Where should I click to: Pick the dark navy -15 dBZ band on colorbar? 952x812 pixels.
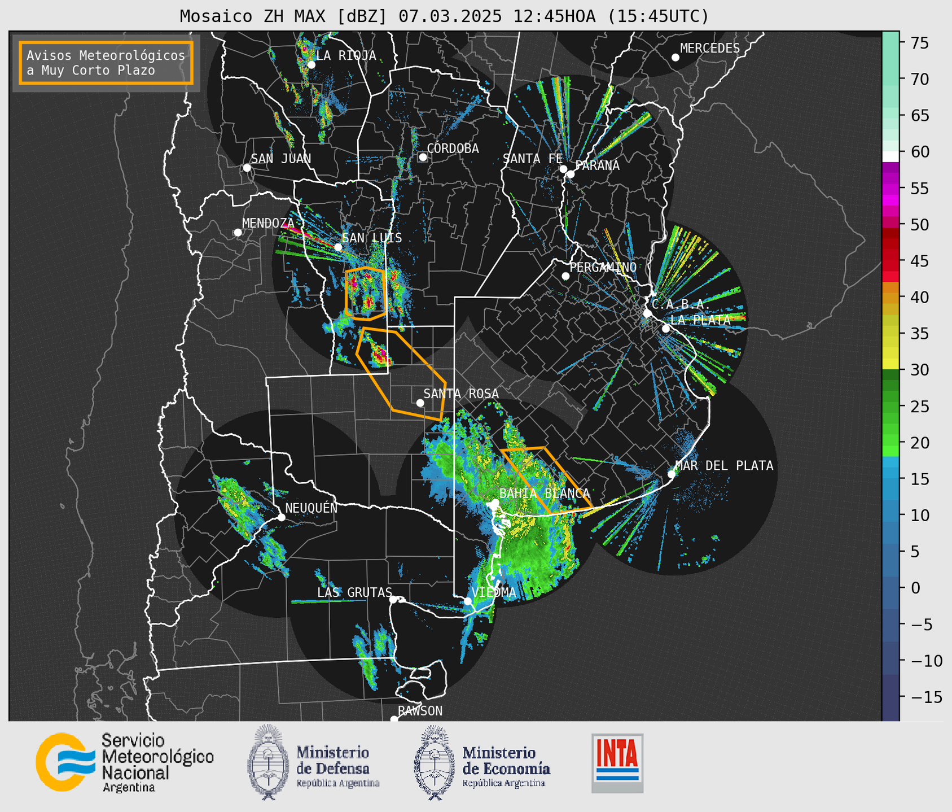(x=890, y=697)
